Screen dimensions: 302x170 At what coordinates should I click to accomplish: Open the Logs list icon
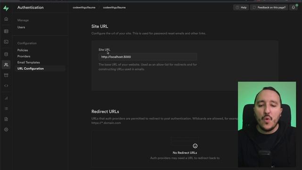6,109
